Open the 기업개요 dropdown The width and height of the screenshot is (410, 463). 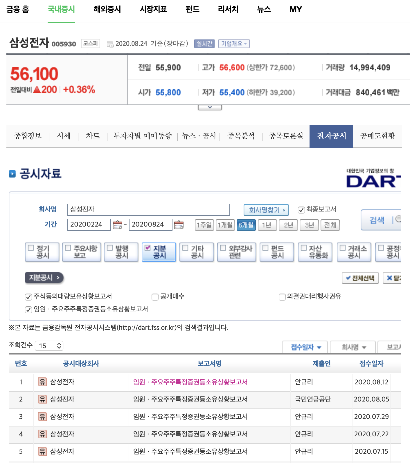pos(234,44)
